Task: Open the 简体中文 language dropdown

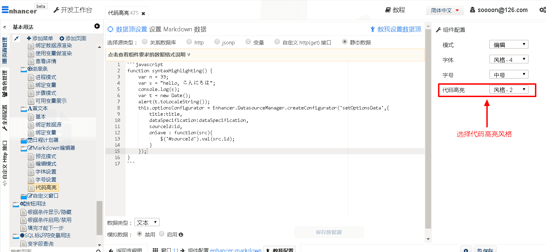Action: [x=445, y=10]
